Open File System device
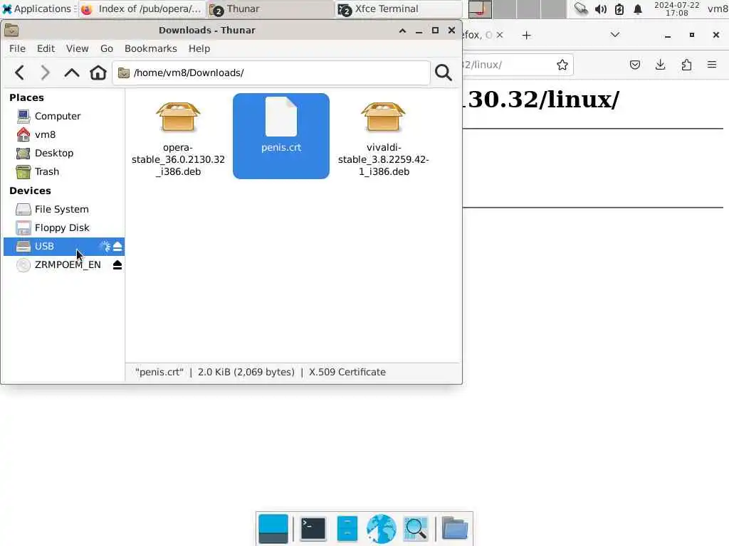Screen dimensions: 729x546 coord(63,210)
